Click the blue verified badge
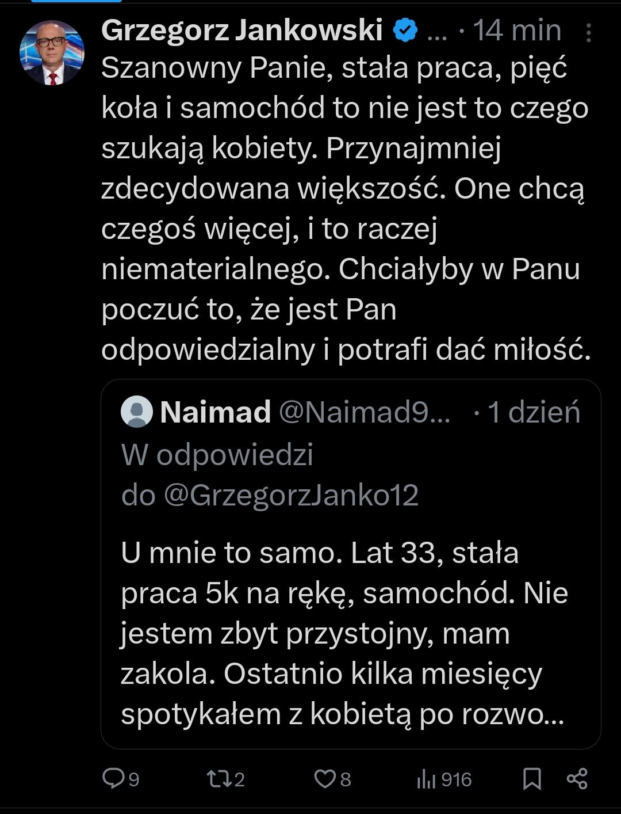Viewport: 621px width, 814px height. point(405,31)
